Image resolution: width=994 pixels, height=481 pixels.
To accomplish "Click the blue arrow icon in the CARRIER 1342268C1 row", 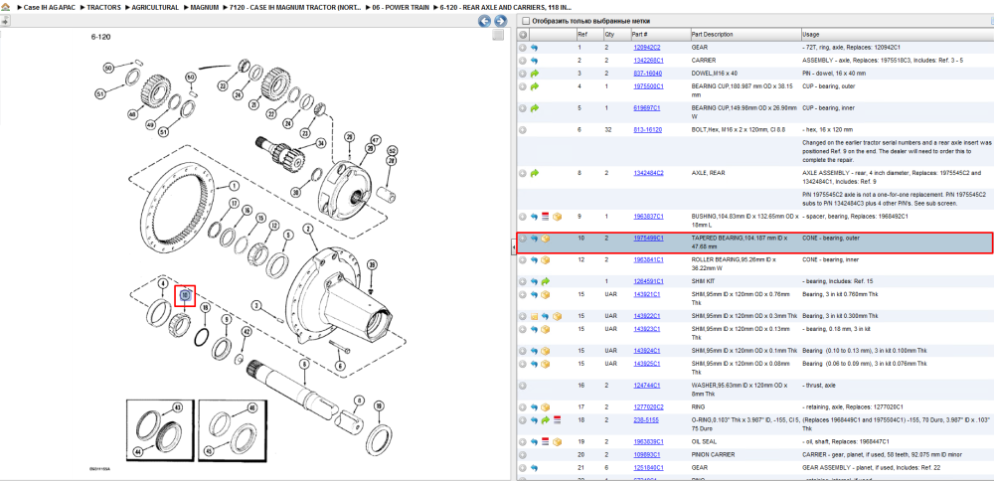I will pos(534,61).
